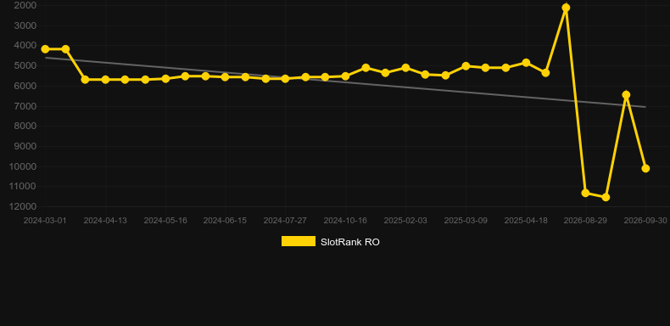Image resolution: width=670 pixels, height=326 pixels.
Task: Click the y-axis value 7000
Action: [x=25, y=105]
